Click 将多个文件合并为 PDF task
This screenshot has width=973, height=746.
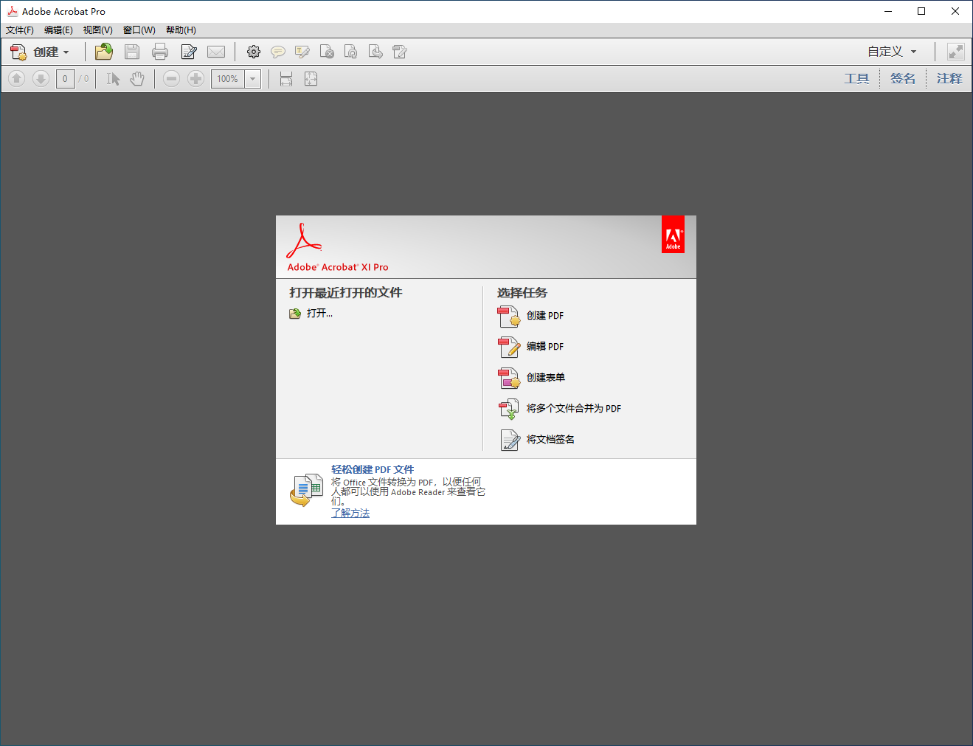tap(574, 409)
